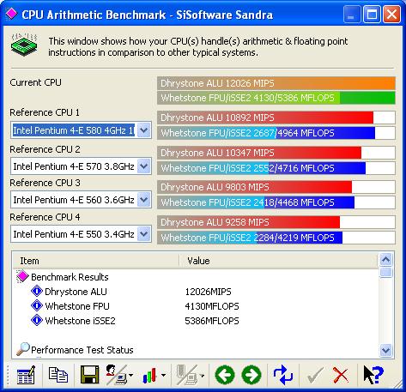This screenshot has height=392, width=406.
Task: Click the red X cancel icon
Action: 341,375
